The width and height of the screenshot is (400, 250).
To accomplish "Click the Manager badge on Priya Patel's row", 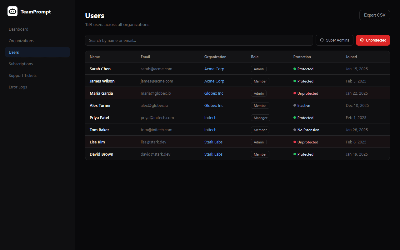I will click(x=260, y=117).
